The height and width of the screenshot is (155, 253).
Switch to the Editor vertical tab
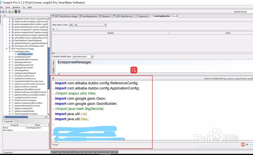53,63
